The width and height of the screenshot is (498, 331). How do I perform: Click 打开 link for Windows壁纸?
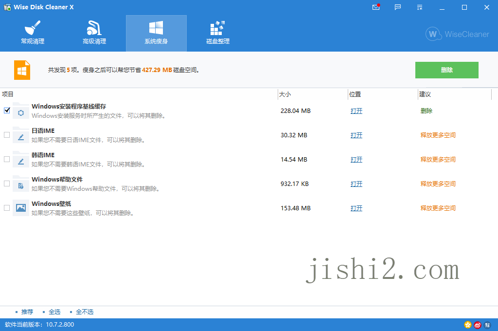coord(356,208)
